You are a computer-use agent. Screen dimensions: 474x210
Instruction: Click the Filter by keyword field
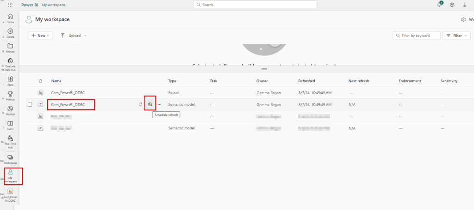(417, 36)
